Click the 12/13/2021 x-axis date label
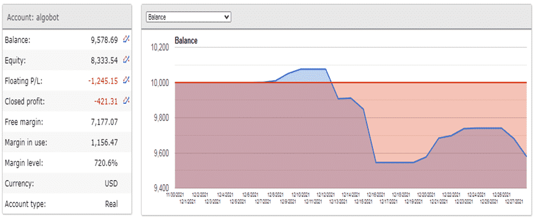Image resolution: width=534 pixels, height=219 pixels. coord(338,202)
